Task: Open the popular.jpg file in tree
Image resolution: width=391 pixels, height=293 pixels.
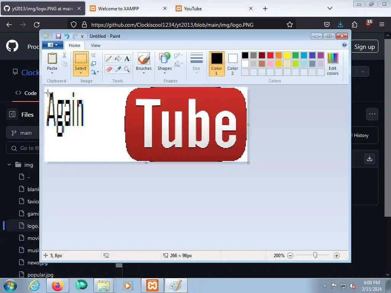Action: [40, 275]
